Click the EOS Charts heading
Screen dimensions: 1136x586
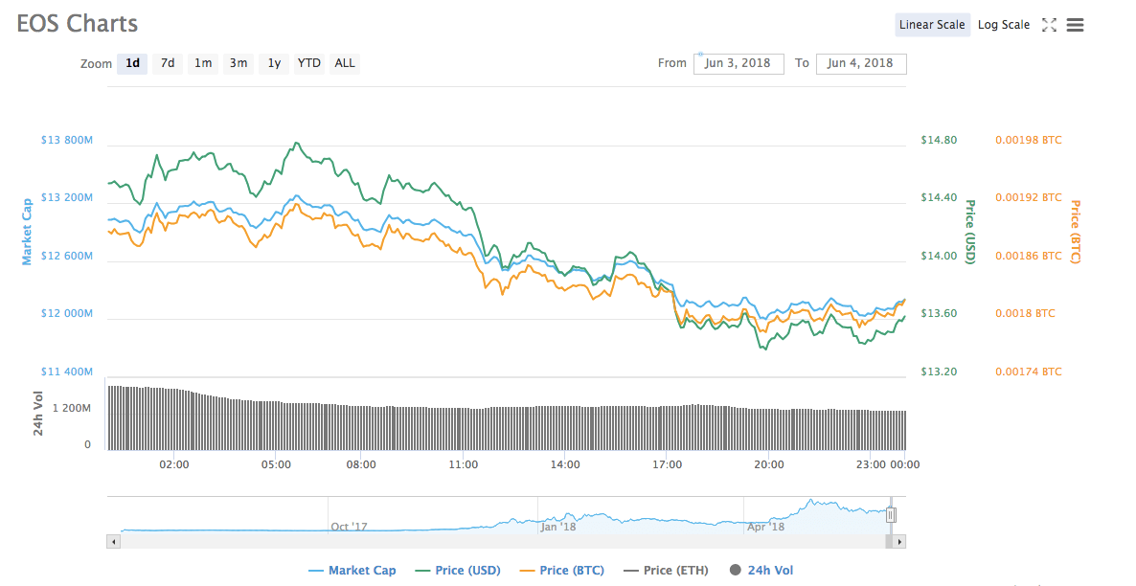click(77, 23)
